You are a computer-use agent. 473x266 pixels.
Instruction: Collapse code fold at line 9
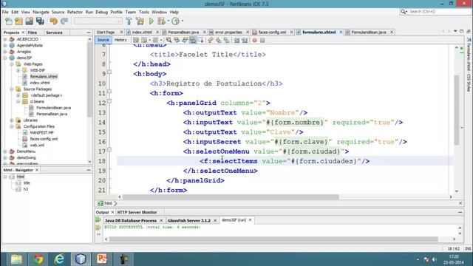click(x=109, y=72)
